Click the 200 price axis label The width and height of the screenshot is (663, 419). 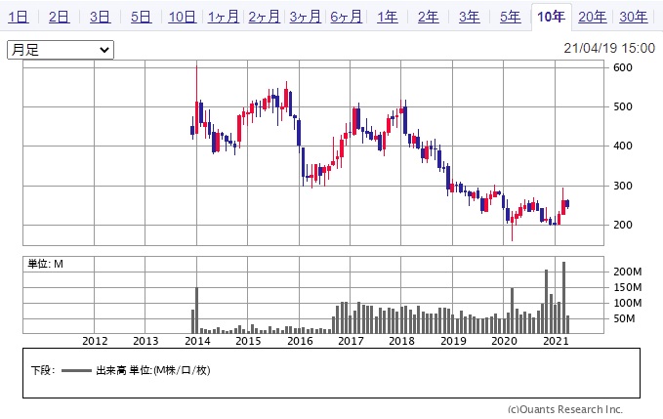coord(623,225)
